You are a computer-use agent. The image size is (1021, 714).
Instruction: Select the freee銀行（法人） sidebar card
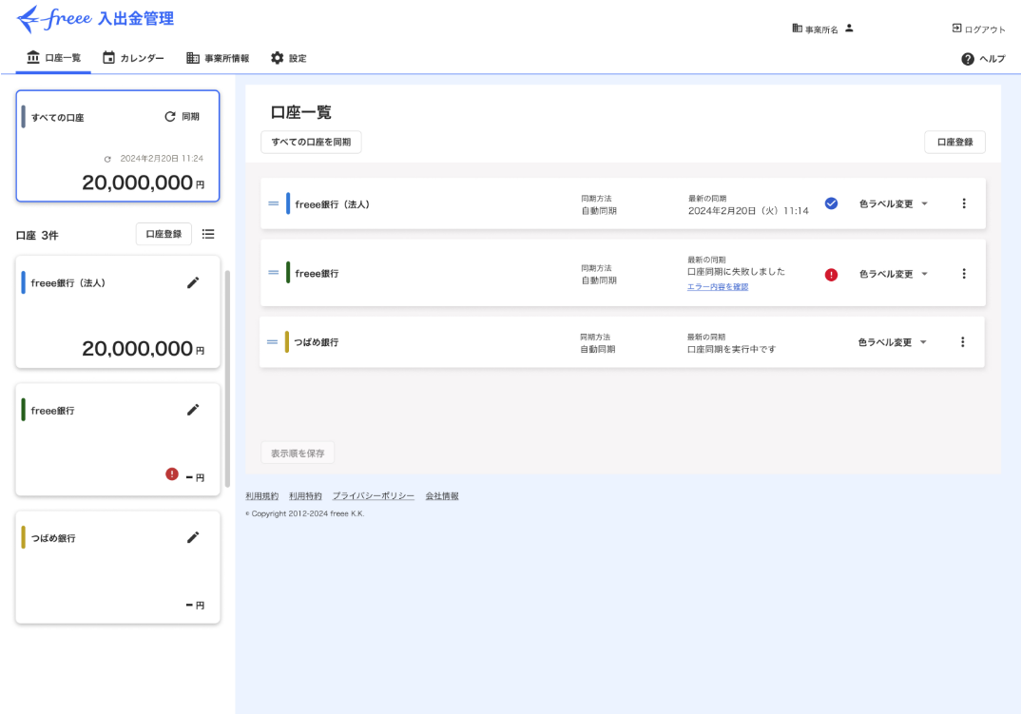pos(118,312)
